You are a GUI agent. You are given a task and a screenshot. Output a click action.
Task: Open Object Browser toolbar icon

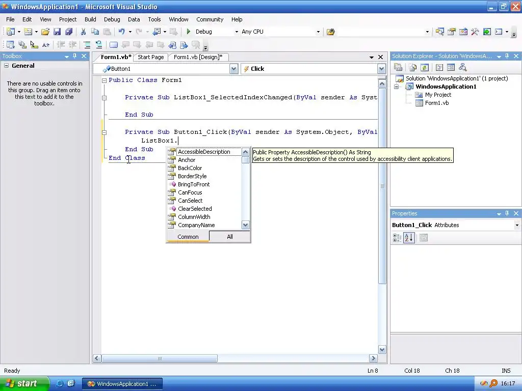point(463,32)
